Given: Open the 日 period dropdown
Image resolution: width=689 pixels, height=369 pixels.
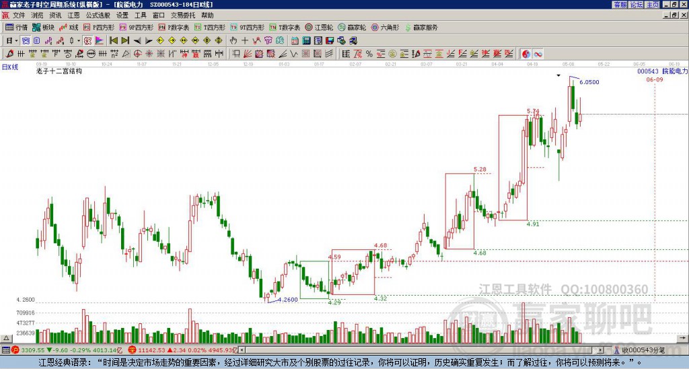Looking at the screenshot, I should (x=12, y=41).
